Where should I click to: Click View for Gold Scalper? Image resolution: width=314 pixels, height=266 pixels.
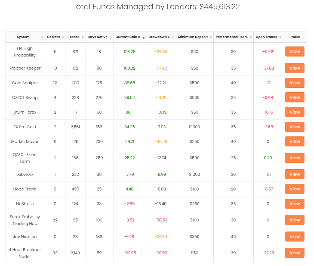click(295, 83)
